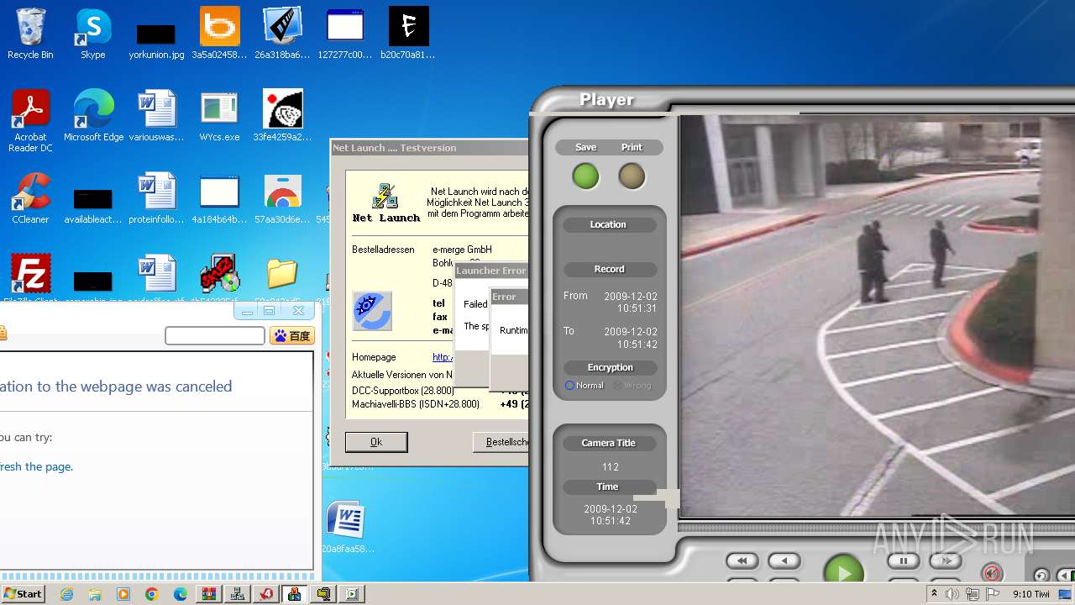Open the Recycle Bin desktop icon
This screenshot has width=1075, height=605.
[x=30, y=34]
